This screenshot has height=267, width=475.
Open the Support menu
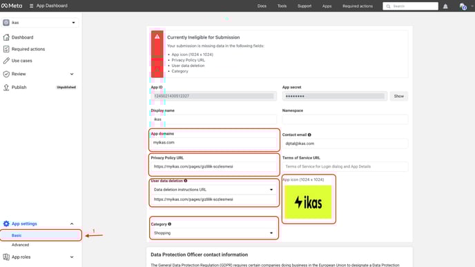304,6
